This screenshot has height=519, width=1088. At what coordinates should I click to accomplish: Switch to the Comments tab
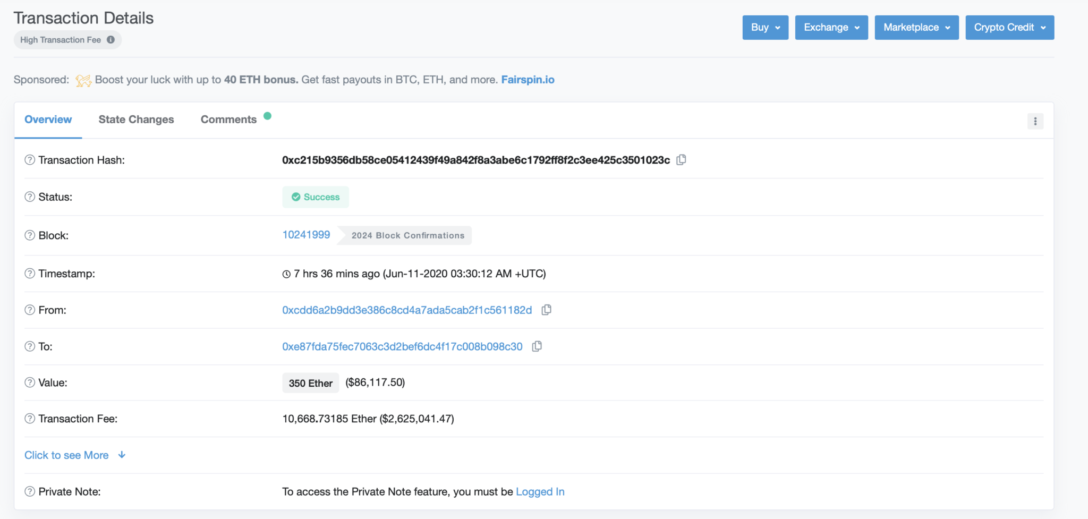click(x=228, y=120)
